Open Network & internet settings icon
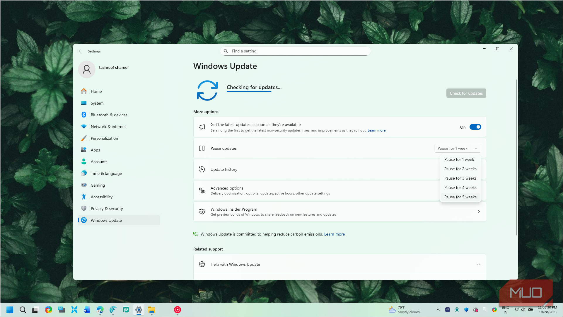 [84, 127]
